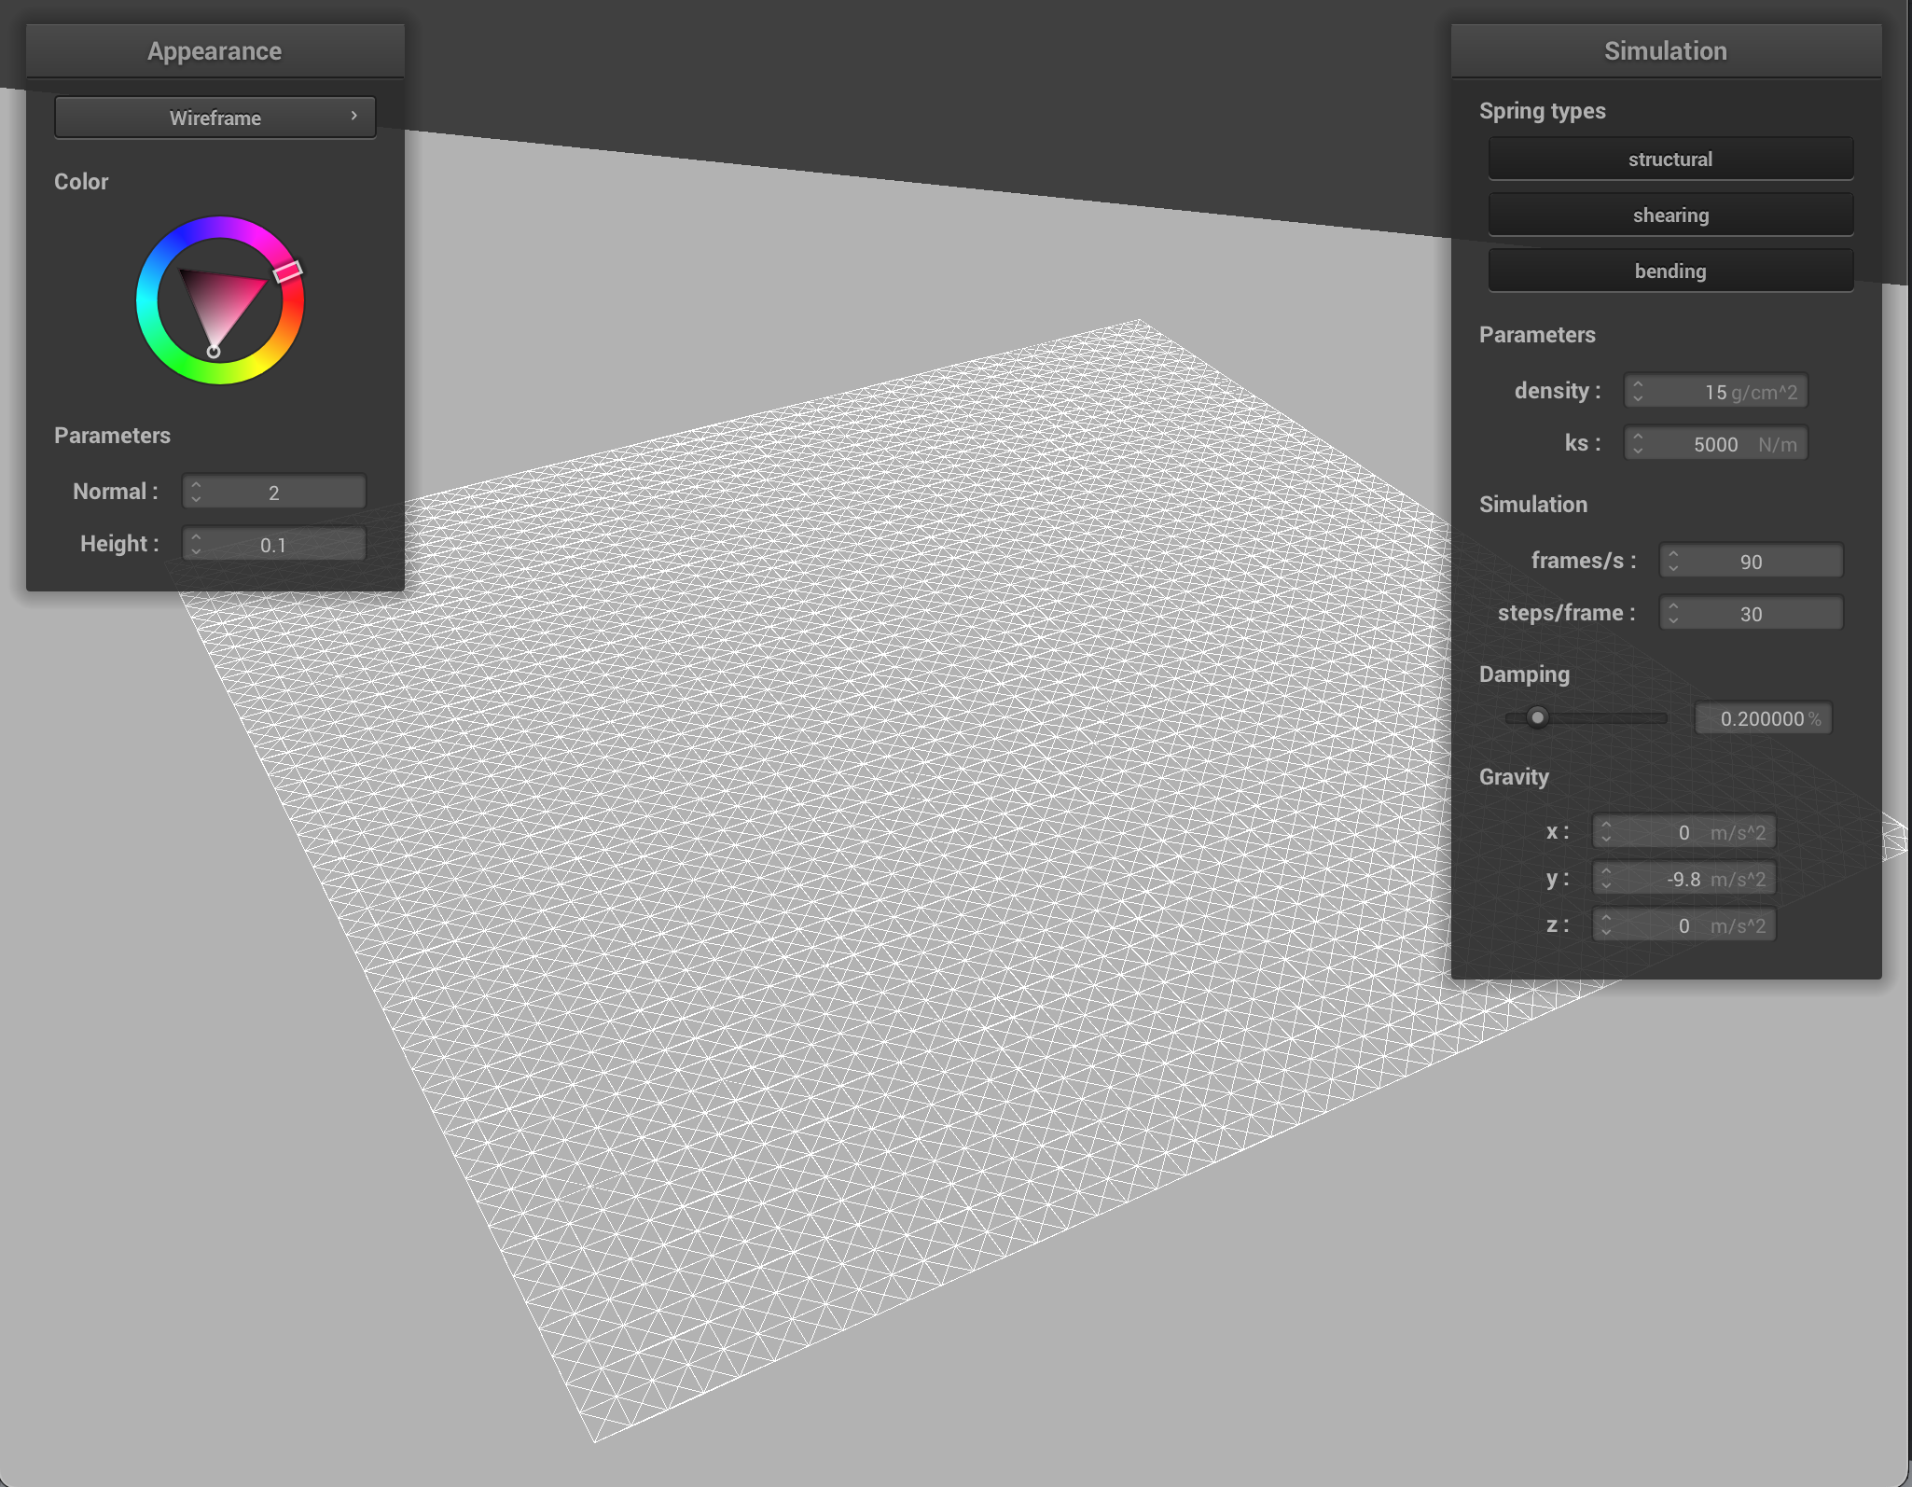This screenshot has width=1912, height=1487.
Task: Click the Simulation panel title bar
Action: (x=1666, y=51)
